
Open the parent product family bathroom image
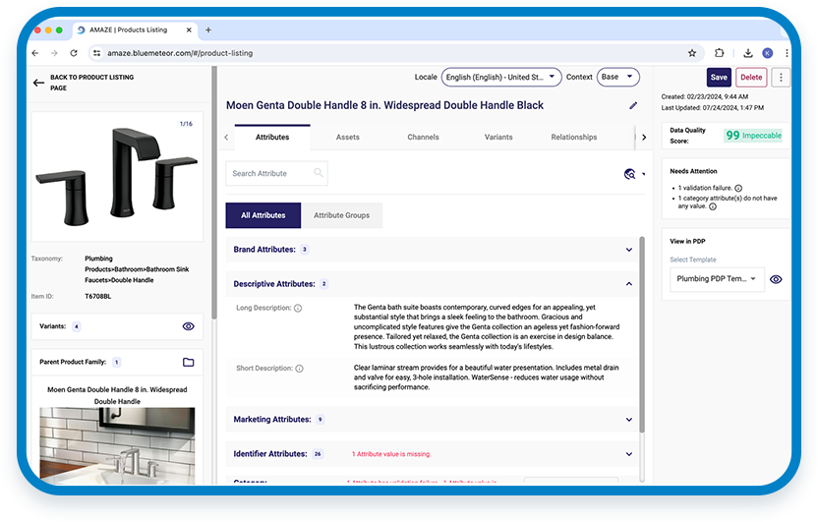click(117, 446)
